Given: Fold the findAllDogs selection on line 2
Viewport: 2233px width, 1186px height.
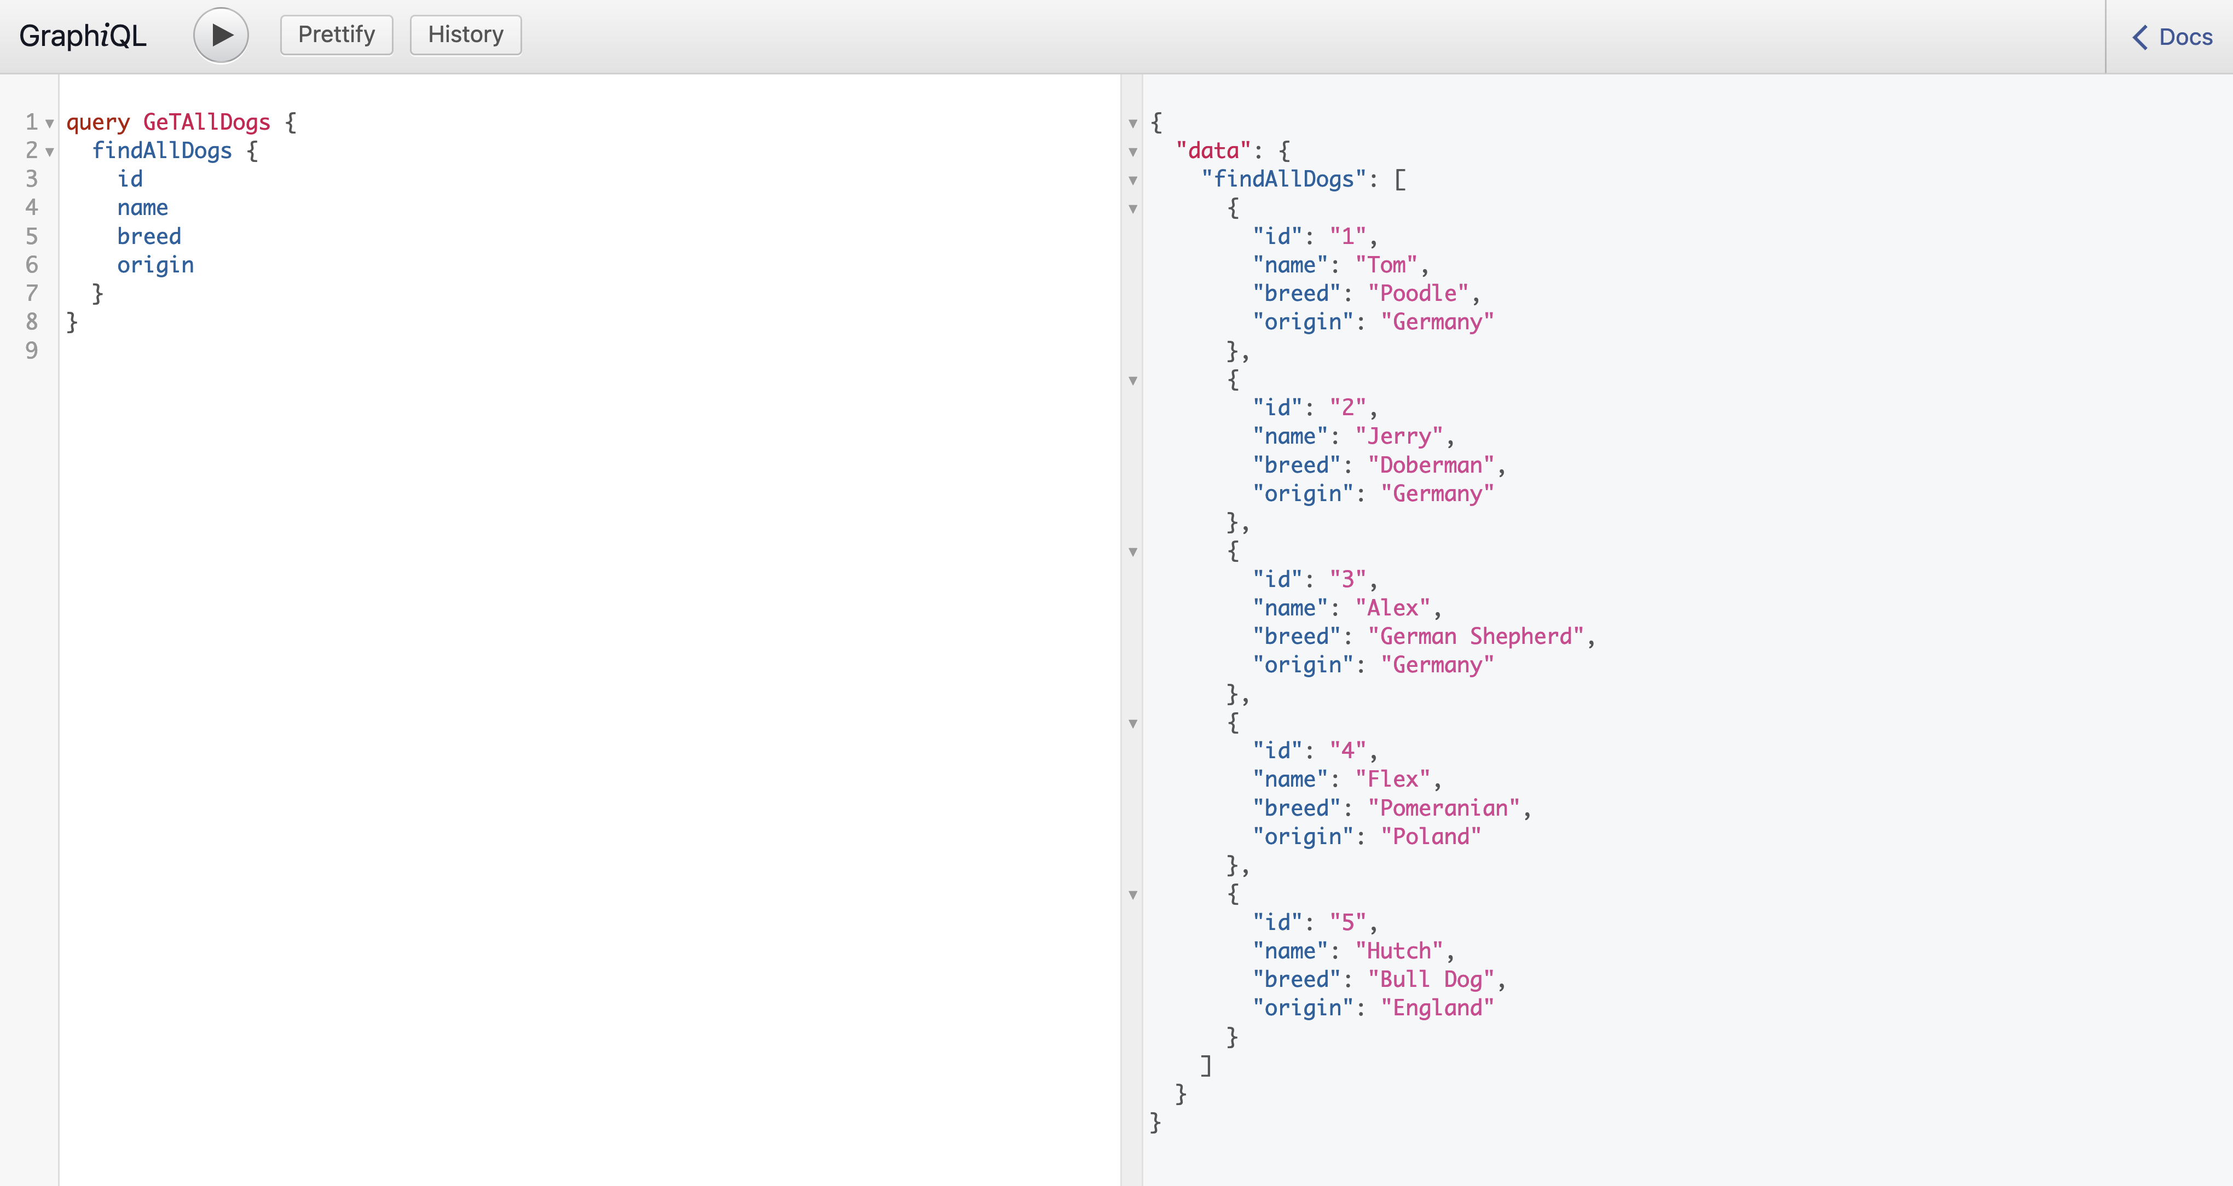Looking at the screenshot, I should coord(49,153).
